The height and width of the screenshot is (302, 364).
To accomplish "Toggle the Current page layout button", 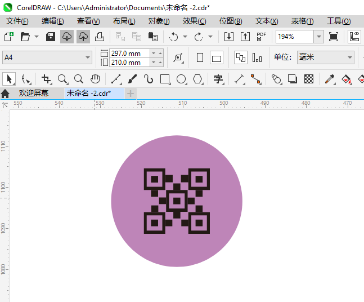I will (x=257, y=57).
